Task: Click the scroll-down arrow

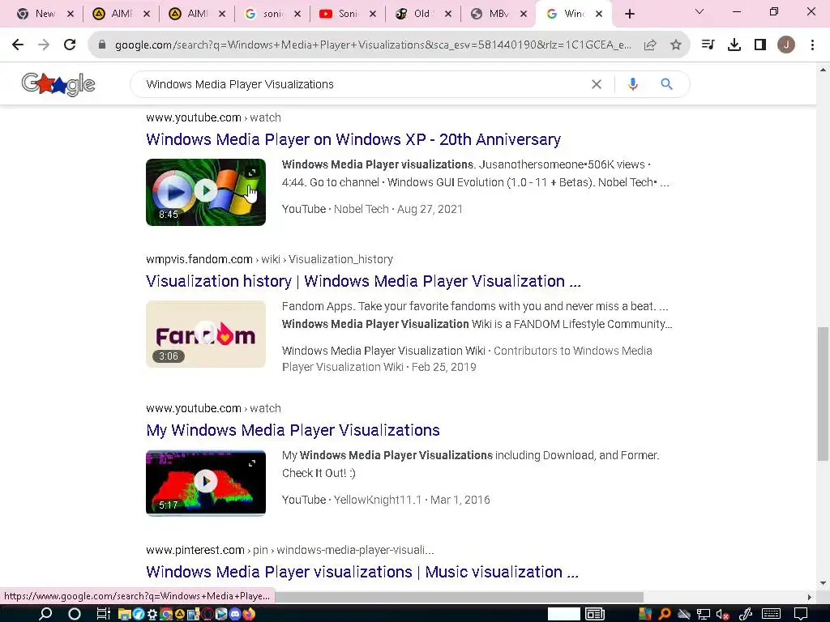Action: tap(823, 583)
